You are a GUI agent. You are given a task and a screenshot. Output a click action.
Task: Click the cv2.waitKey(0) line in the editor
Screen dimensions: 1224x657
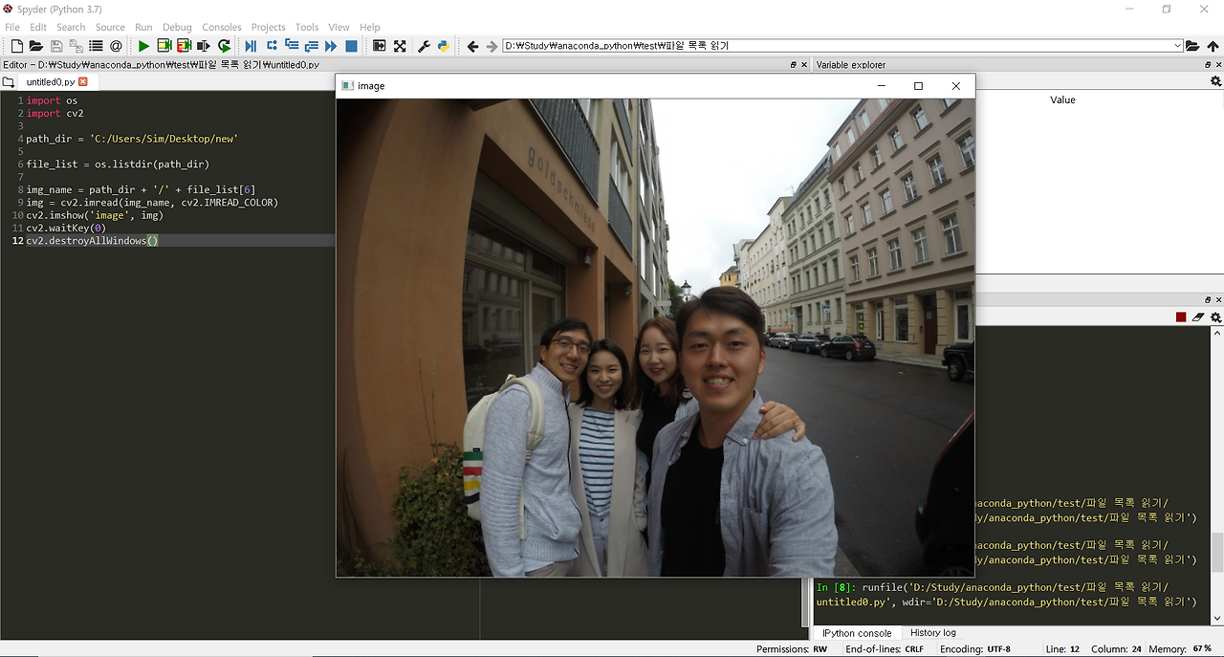tap(66, 229)
